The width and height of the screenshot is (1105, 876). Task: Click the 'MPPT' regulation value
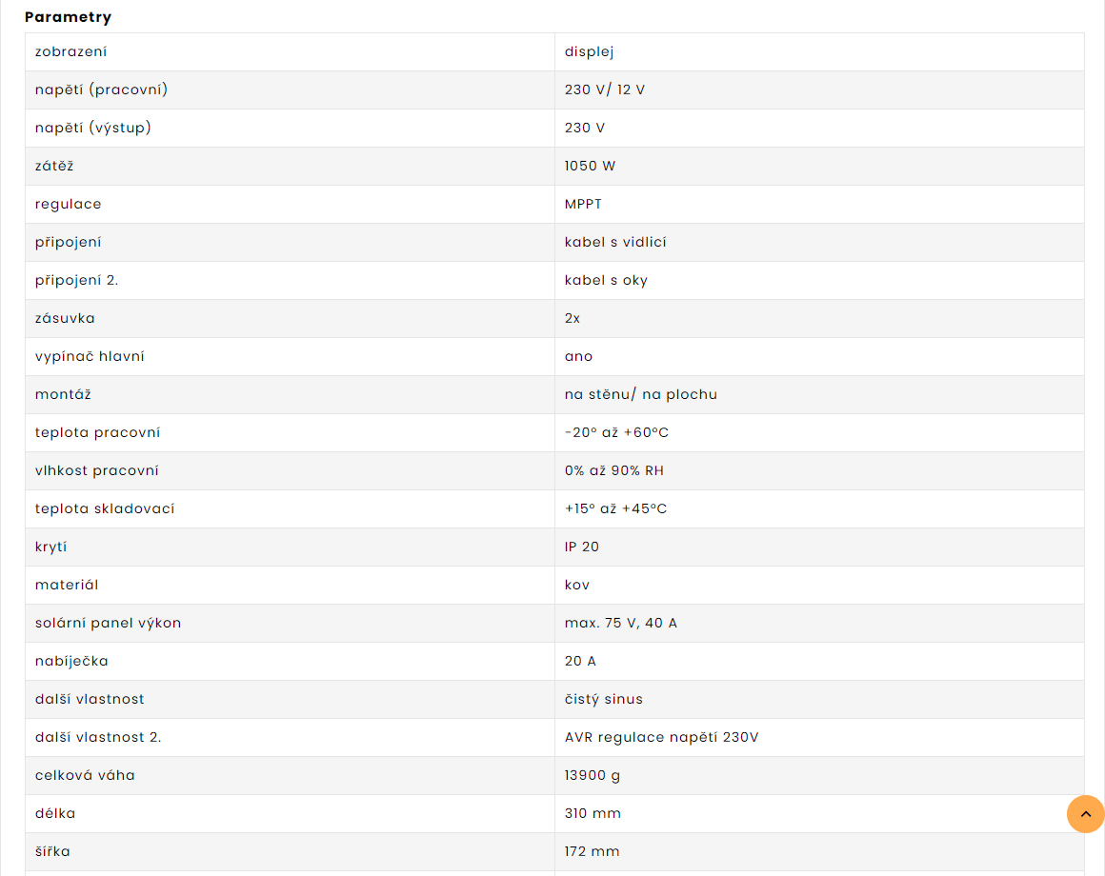tap(583, 204)
